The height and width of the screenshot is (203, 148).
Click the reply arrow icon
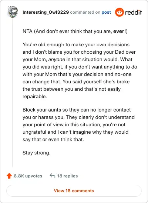tap(52, 176)
